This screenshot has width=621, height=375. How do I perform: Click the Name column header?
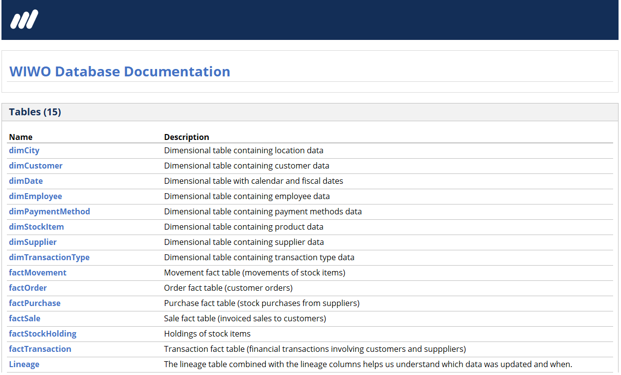tap(21, 137)
